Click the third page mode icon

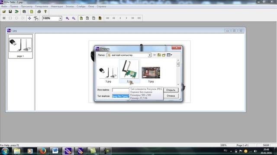pos(93,18)
